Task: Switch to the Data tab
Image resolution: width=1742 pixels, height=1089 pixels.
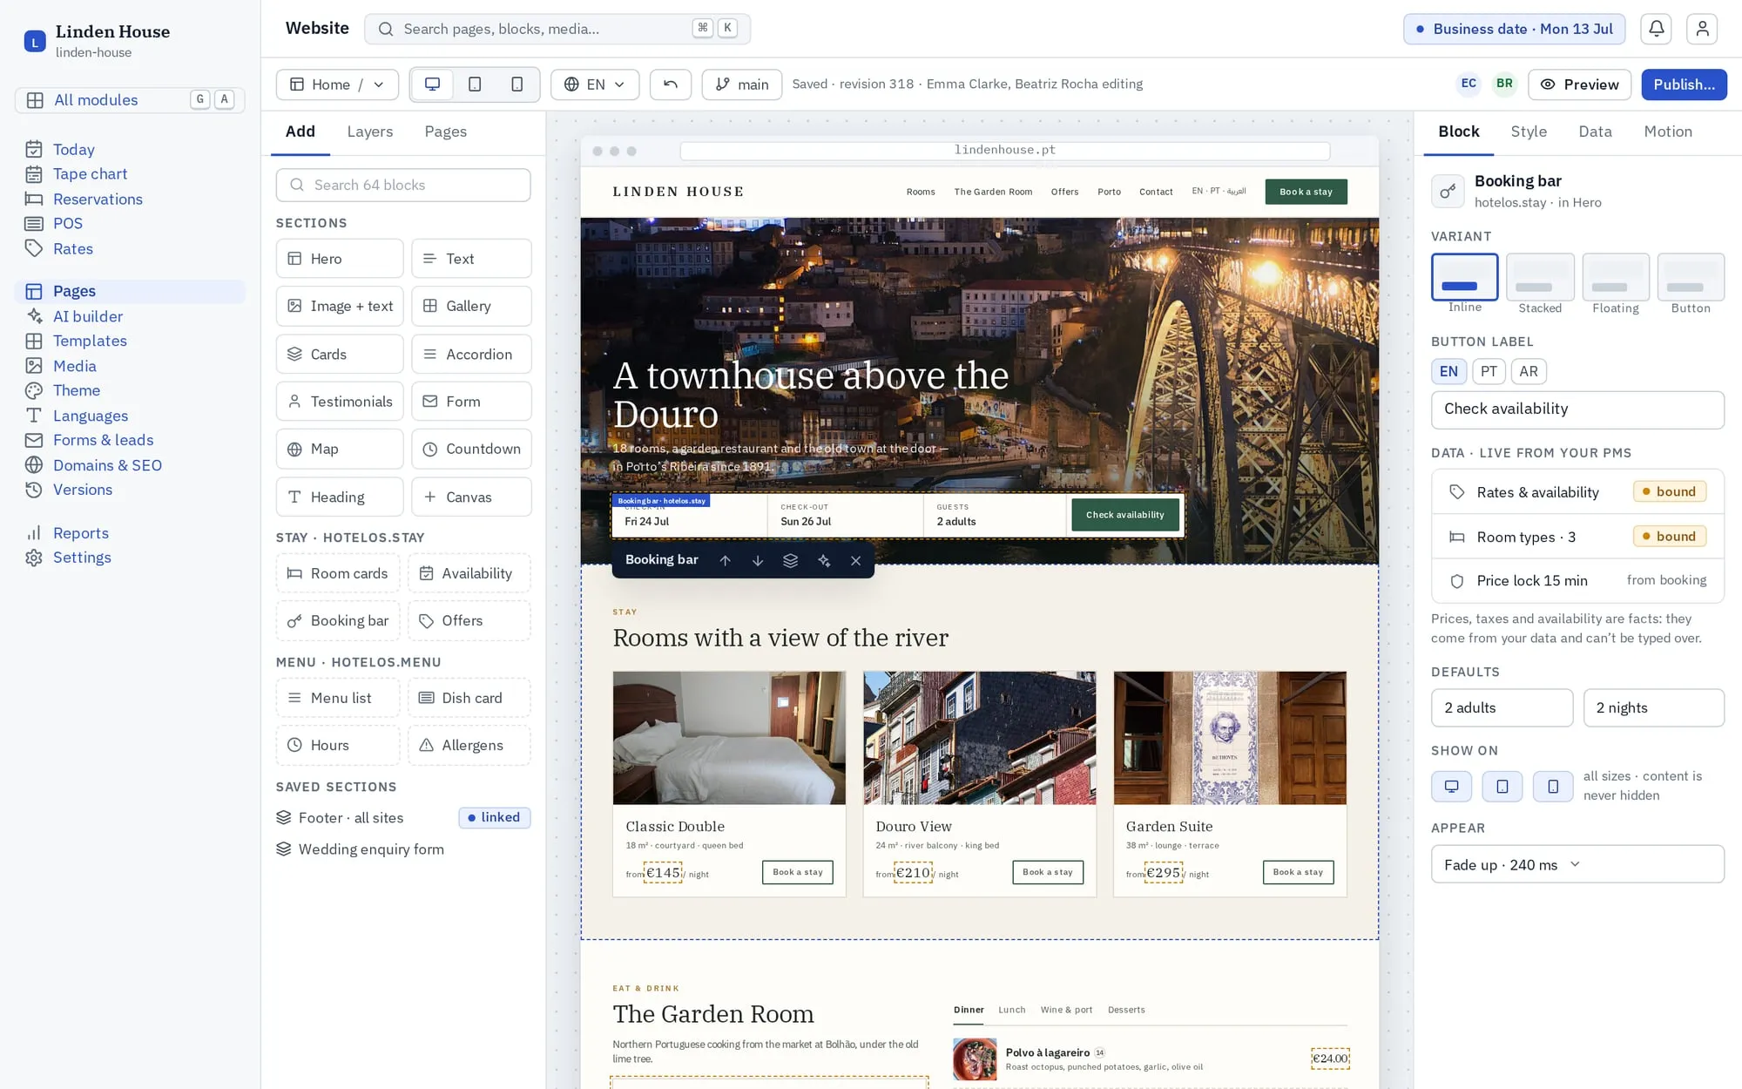Action: tap(1595, 132)
